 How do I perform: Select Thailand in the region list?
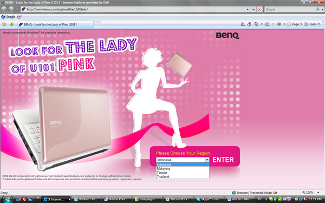(183, 176)
